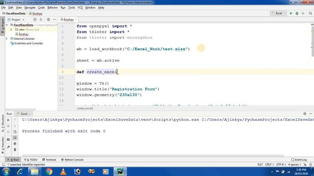This screenshot has width=314, height=176.
Task: Open the TODO tool window
Action: 30,160
